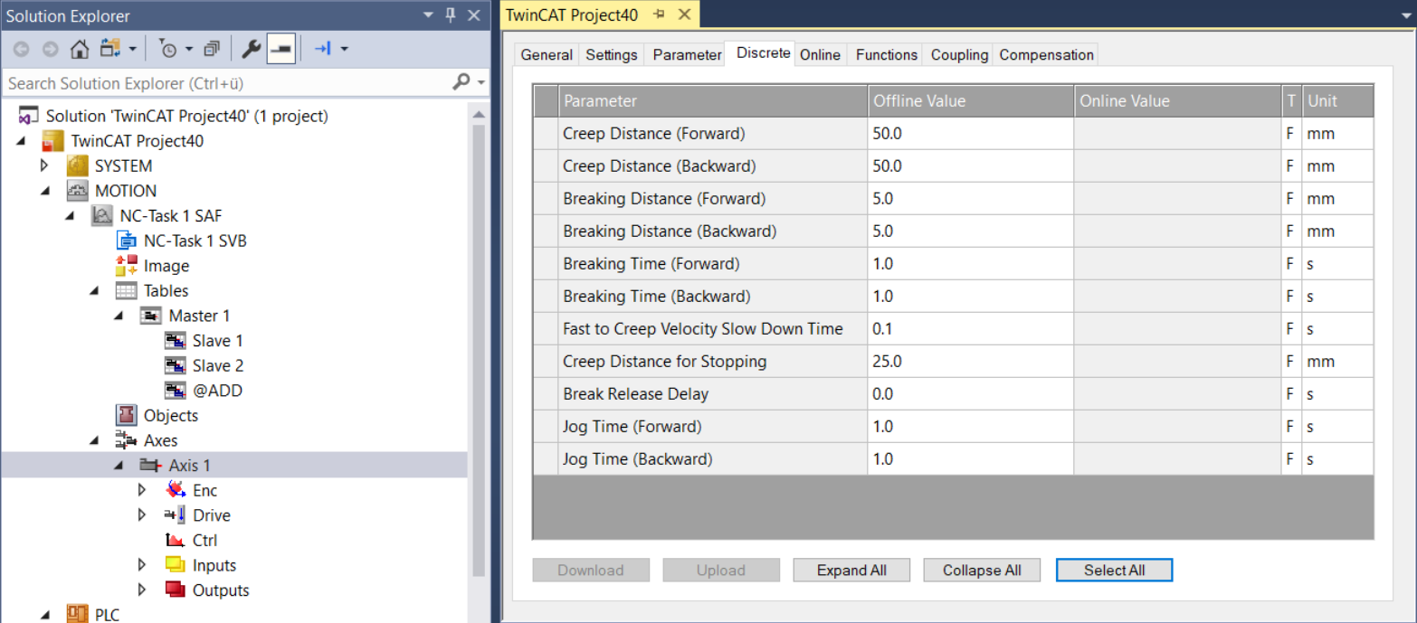Expand the Inputs node
Screen dimensions: 1417x623
[141, 565]
